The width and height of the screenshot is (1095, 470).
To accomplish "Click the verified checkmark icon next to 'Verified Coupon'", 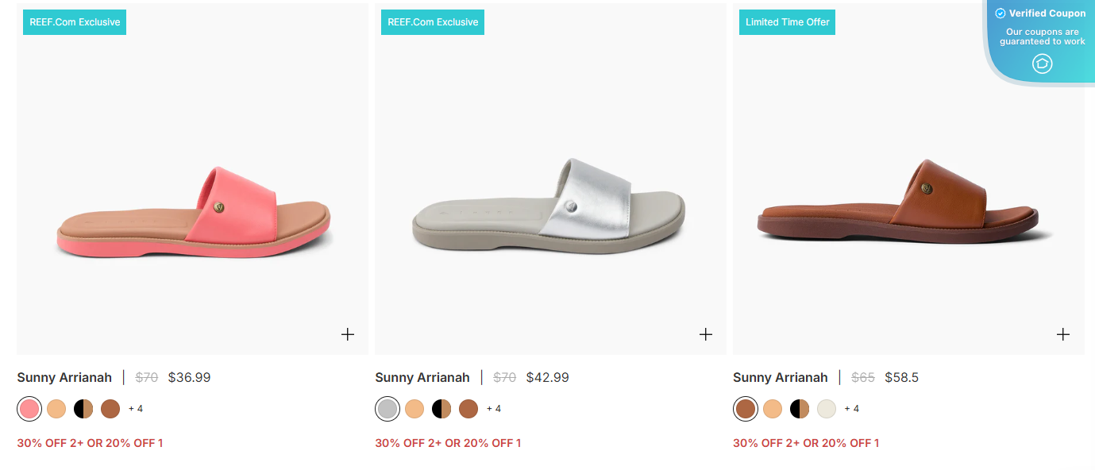I will click(x=1000, y=13).
